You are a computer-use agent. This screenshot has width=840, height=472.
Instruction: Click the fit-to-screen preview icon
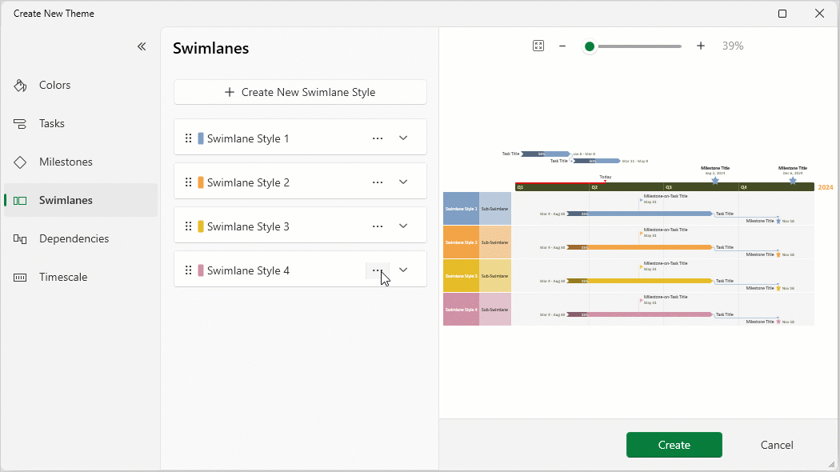(x=538, y=46)
